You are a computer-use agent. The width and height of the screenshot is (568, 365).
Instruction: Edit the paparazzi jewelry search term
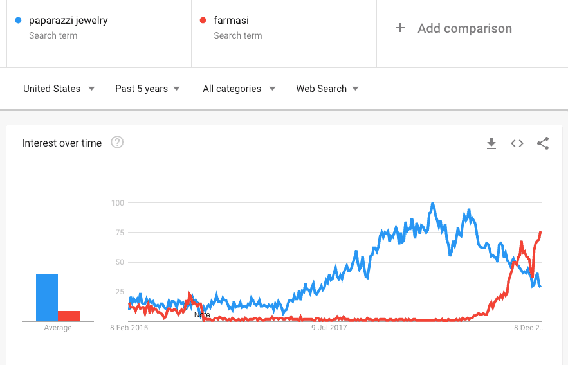point(68,21)
